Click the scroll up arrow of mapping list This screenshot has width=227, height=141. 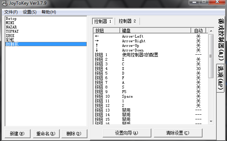coord(211,31)
